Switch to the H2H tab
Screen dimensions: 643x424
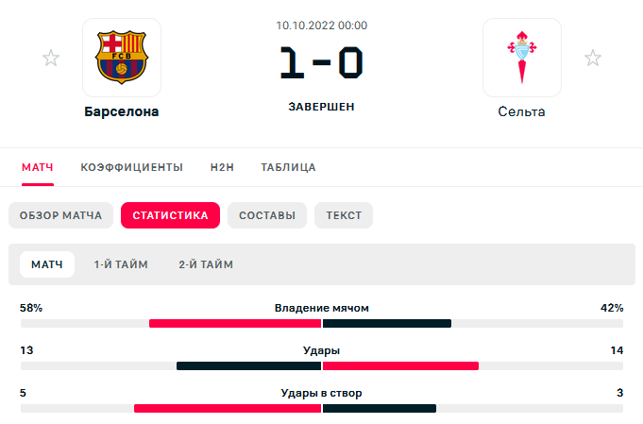click(x=222, y=167)
